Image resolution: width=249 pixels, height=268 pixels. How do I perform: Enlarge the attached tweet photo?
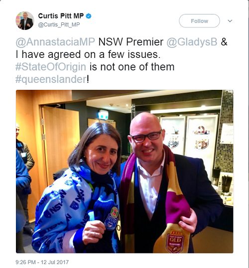pos(124,172)
